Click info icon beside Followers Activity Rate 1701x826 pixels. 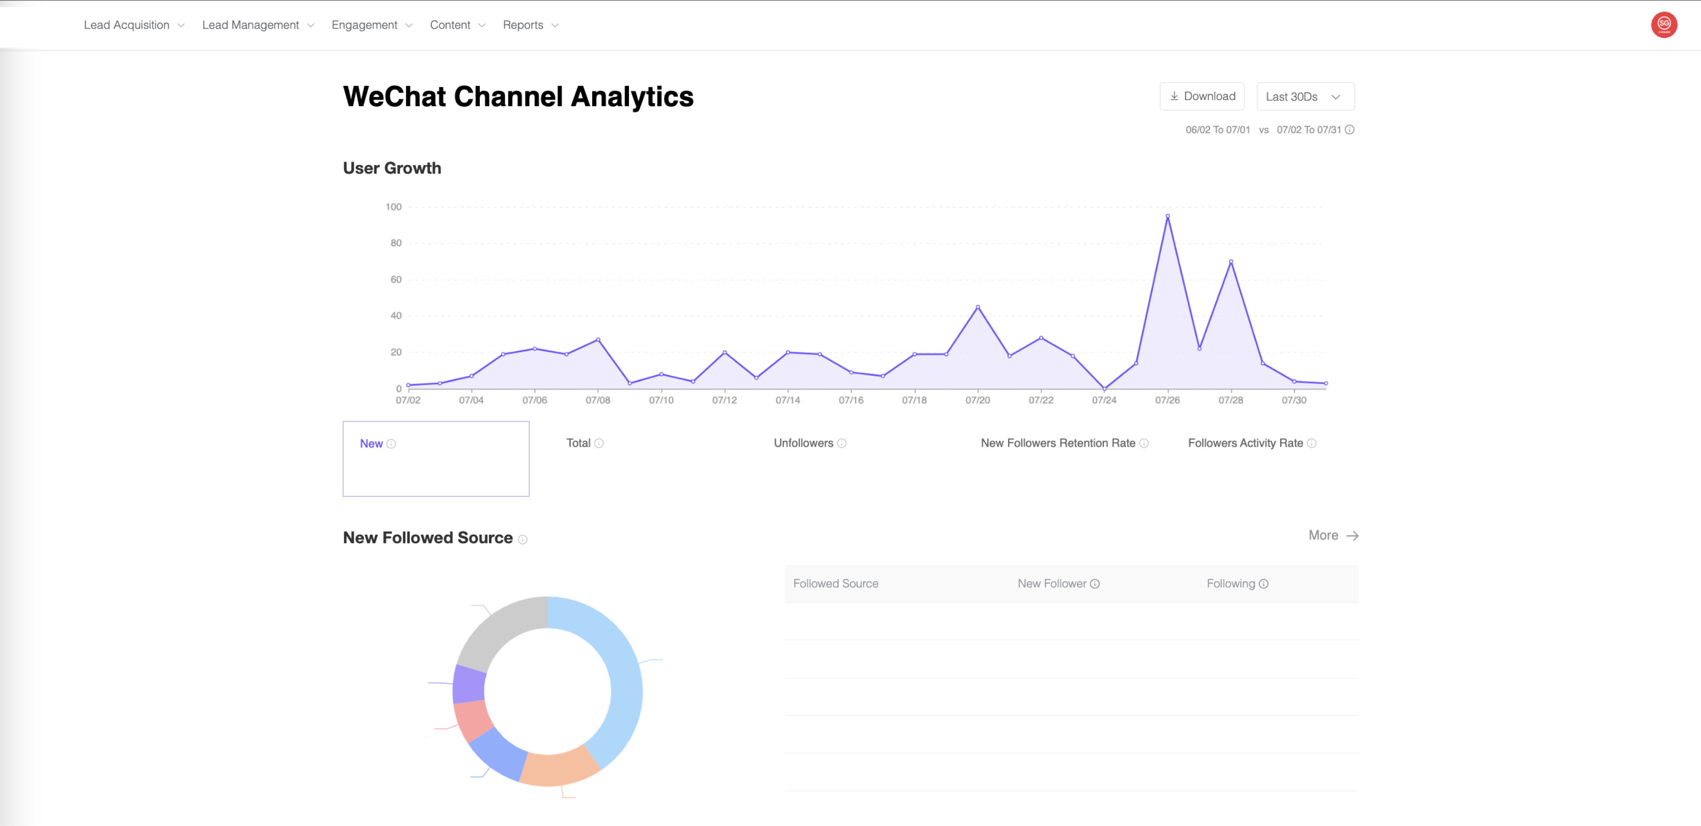pyautogui.click(x=1312, y=444)
